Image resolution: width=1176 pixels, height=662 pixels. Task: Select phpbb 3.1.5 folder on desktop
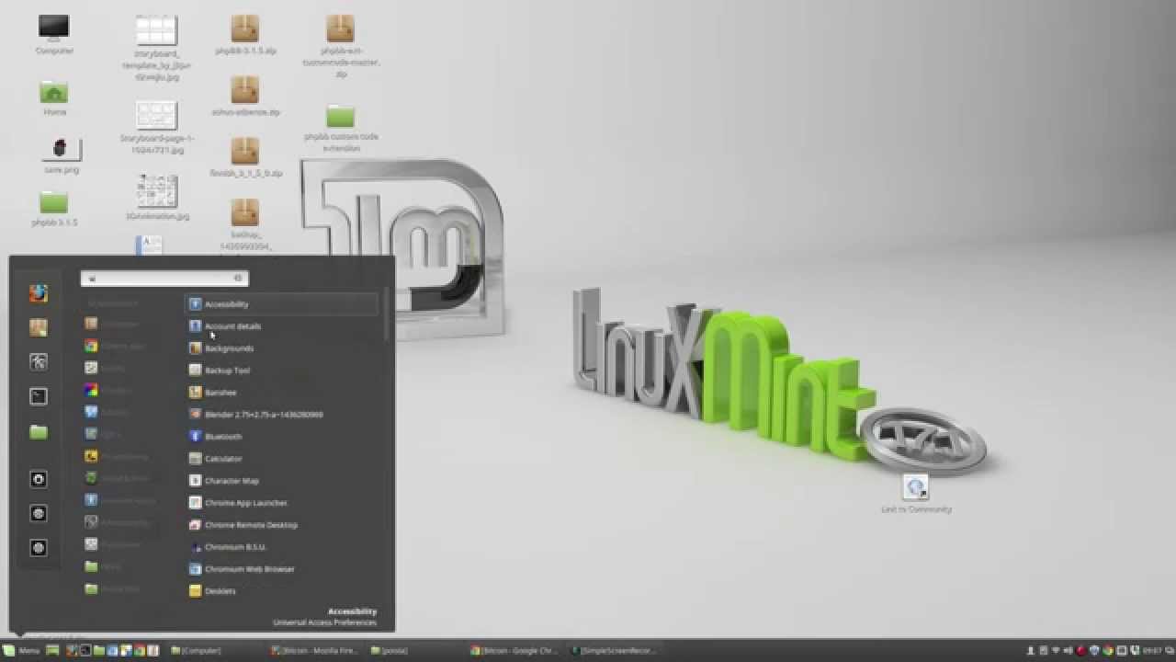[x=54, y=209]
